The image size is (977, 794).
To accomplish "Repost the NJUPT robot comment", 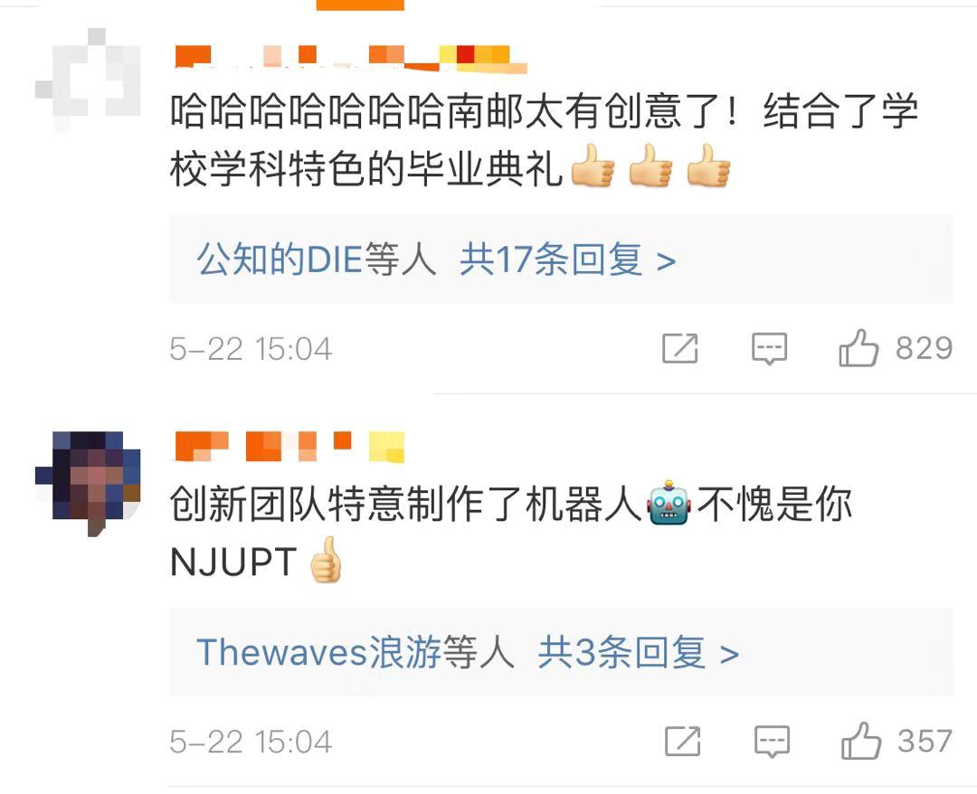I will tap(683, 741).
